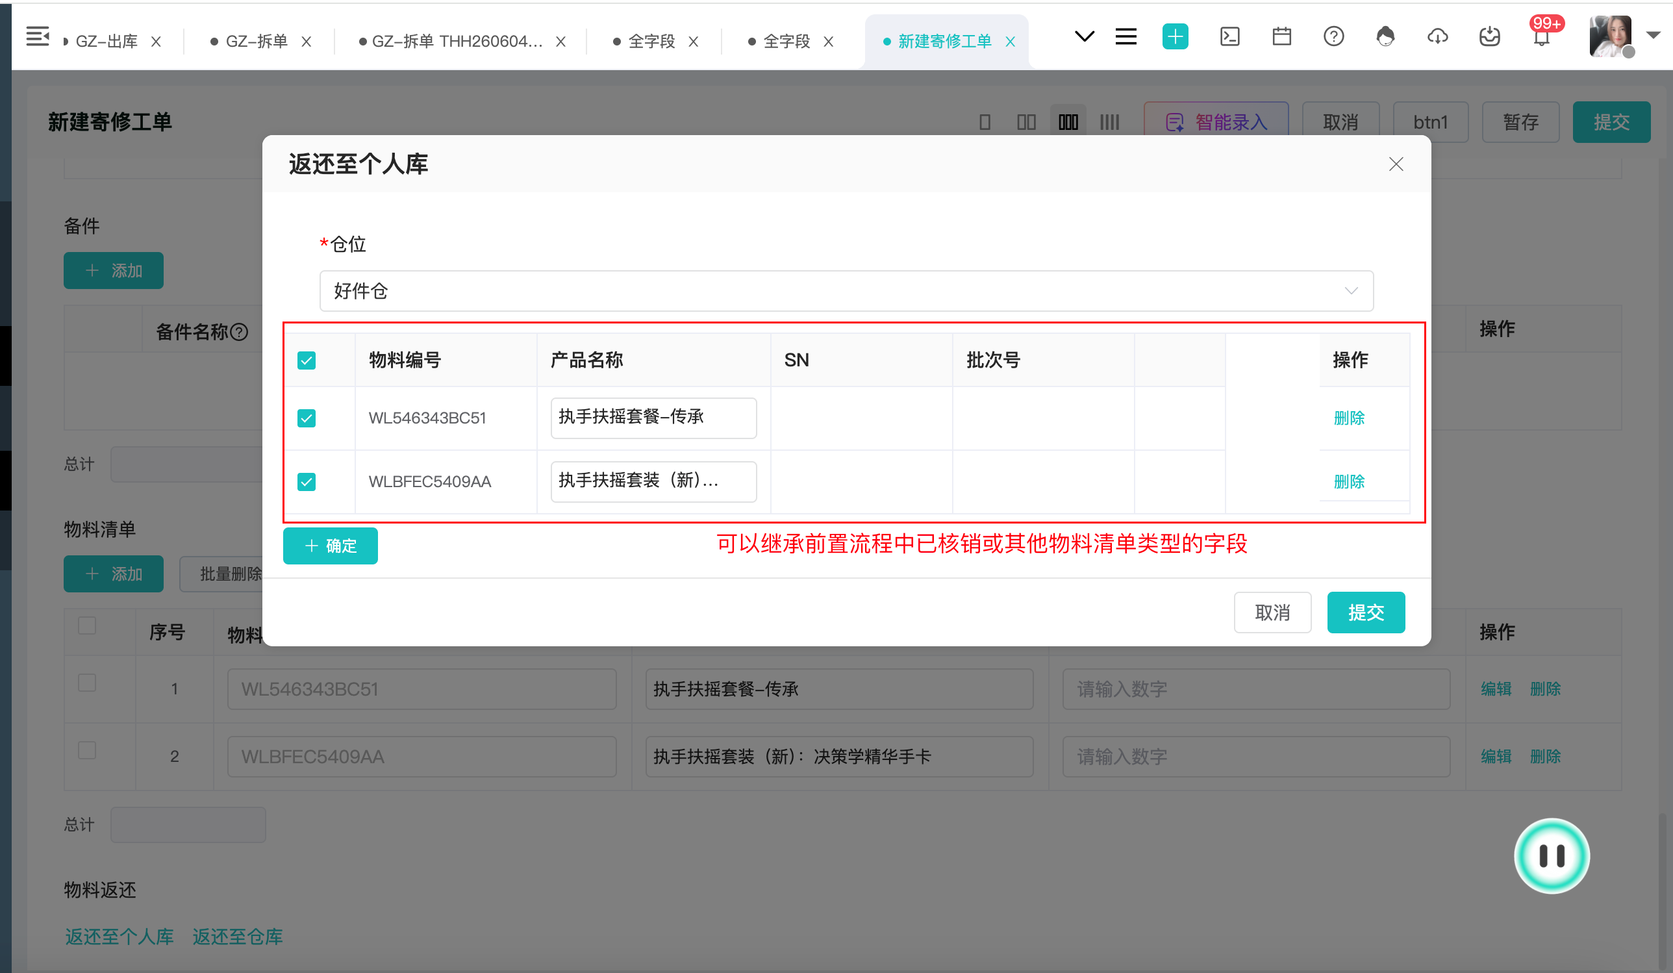Check the row 2 checkbox in 物料清单
The height and width of the screenshot is (973, 1673).
click(x=87, y=750)
